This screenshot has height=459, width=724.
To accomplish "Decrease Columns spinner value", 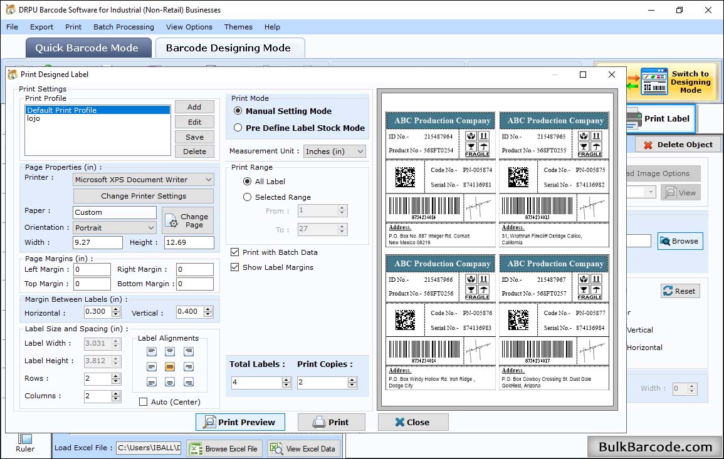I will pos(115,398).
